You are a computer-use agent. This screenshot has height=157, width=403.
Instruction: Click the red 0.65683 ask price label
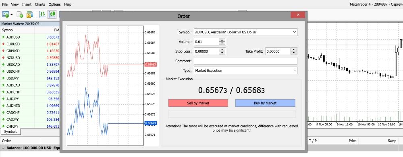(x=150, y=65)
